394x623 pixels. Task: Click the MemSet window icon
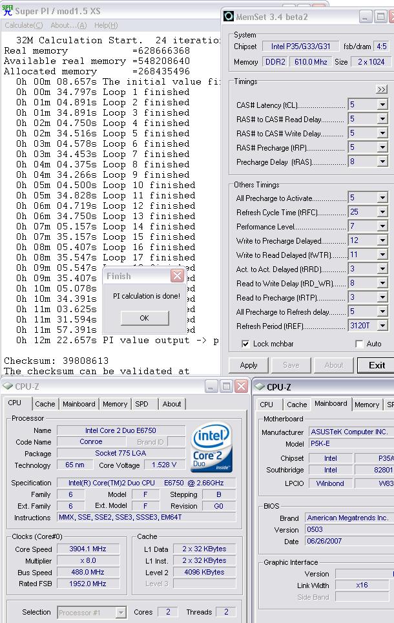pyautogui.click(x=229, y=16)
